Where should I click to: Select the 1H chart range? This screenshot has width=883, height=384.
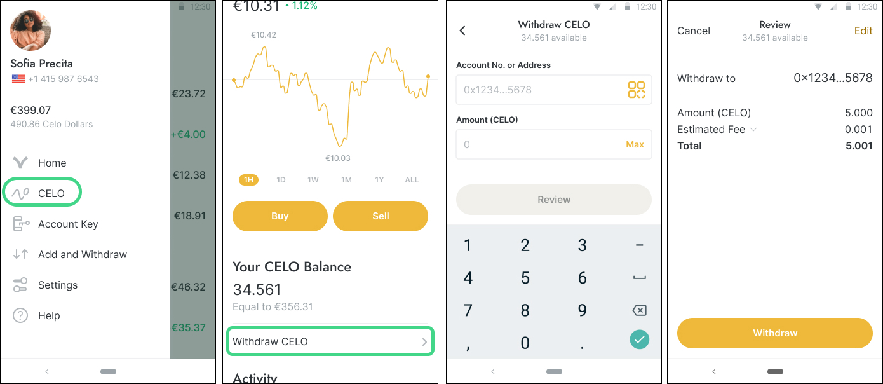[248, 180]
